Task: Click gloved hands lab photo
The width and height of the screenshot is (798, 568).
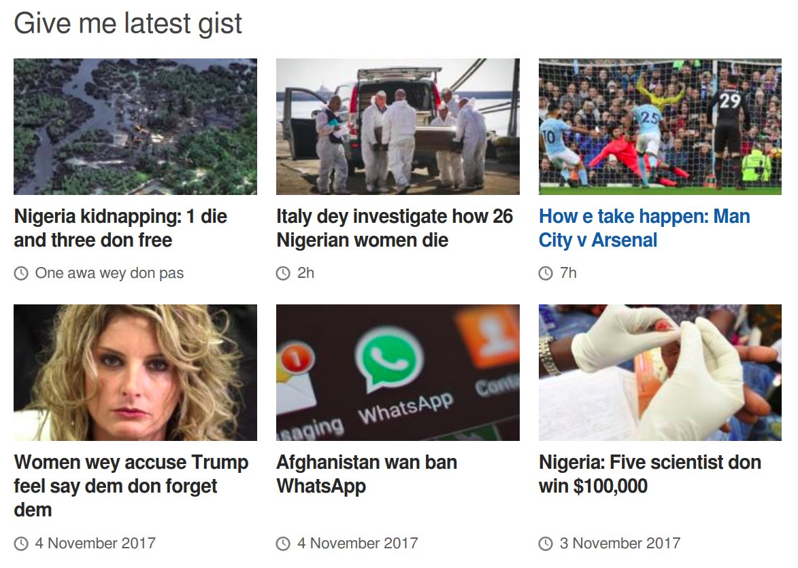Action: tap(660, 372)
